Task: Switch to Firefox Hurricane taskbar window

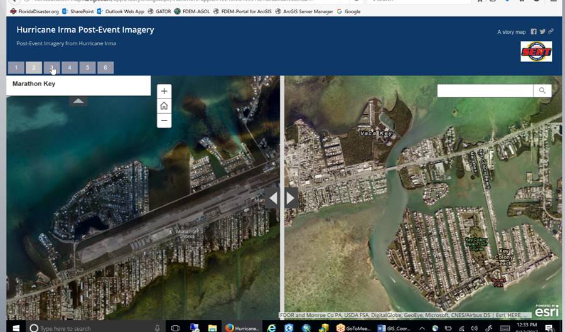Action: click(x=242, y=328)
